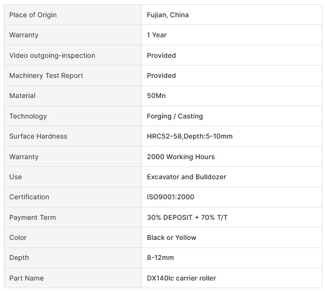
Task: Select the Forging / Casting value
Action: [175, 116]
